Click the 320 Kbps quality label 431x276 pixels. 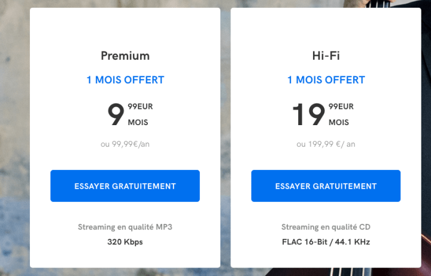coord(125,242)
